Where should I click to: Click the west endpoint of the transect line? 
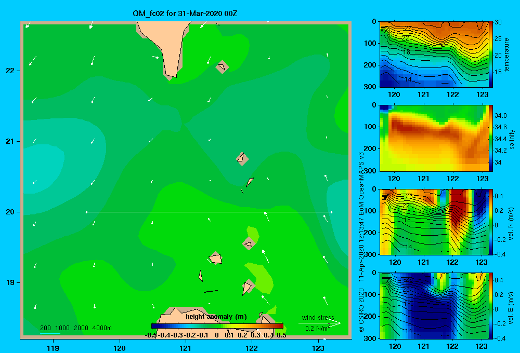pos(86,212)
